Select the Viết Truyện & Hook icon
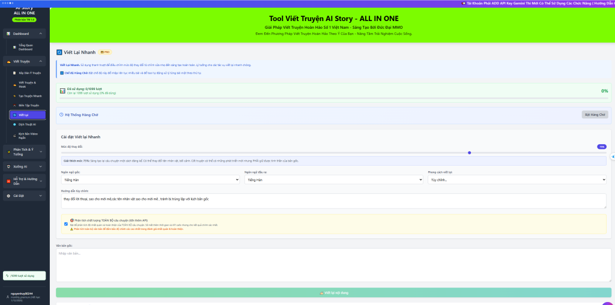615x305 pixels. tap(14, 85)
